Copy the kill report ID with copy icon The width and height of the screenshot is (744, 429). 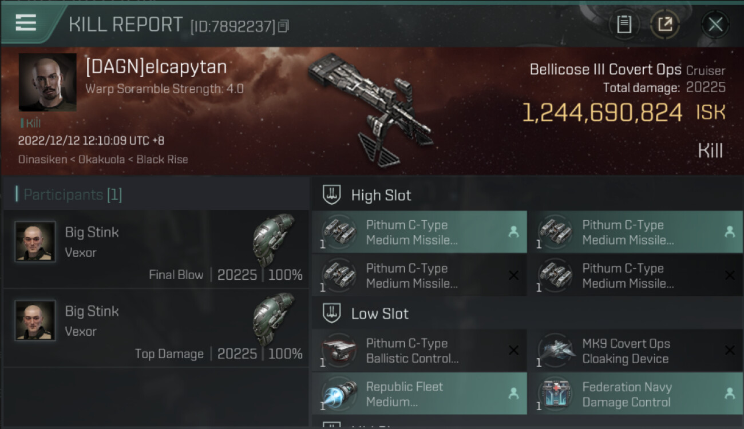[284, 26]
